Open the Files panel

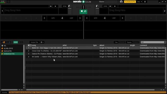(x=116, y=42)
